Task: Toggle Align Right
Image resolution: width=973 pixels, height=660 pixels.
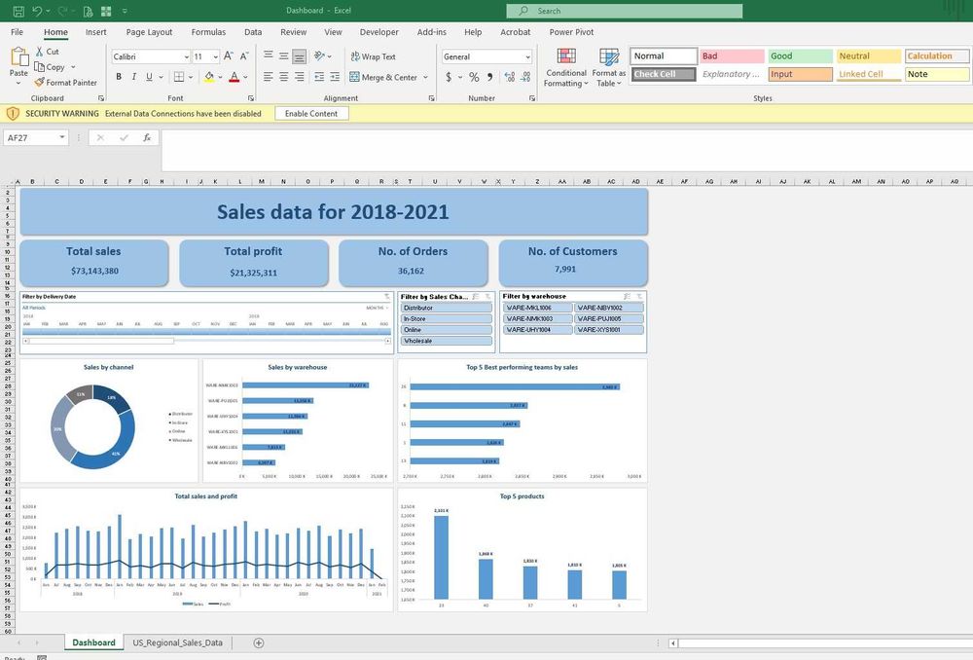Action: [x=299, y=77]
